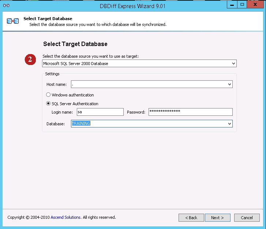Image resolution: width=266 pixels, height=229 pixels.
Task: Select the SQL Server Authentication option
Action: coord(48,104)
